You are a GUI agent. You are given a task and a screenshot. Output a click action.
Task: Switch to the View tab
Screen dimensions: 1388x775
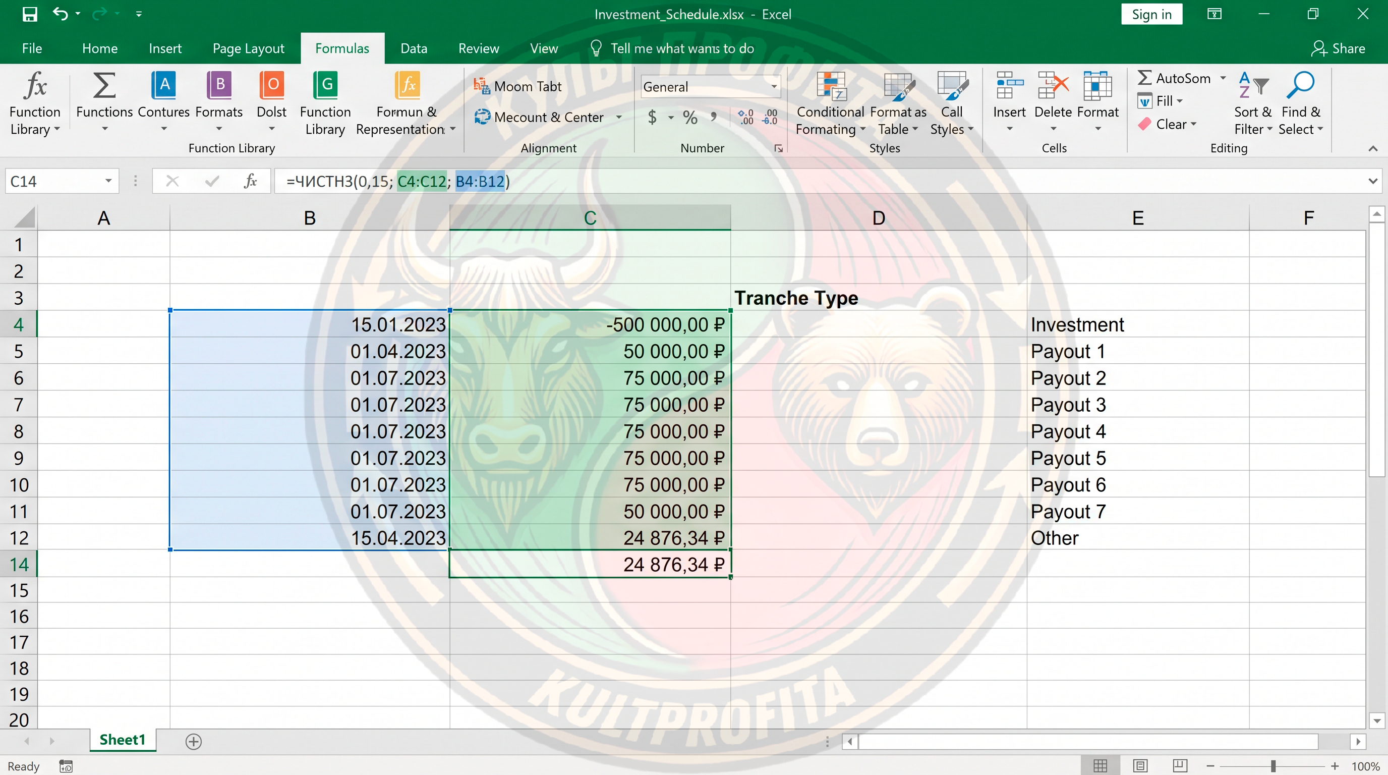click(x=544, y=48)
